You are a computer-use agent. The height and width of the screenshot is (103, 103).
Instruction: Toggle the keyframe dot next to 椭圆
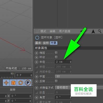click(37, 53)
